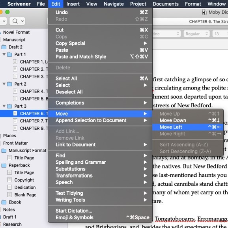Choose Start Dictation from Edit menu
This screenshot has width=228, height=228.
(x=100, y=211)
